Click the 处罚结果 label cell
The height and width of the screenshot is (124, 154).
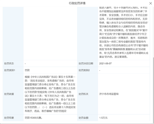pos(13,118)
